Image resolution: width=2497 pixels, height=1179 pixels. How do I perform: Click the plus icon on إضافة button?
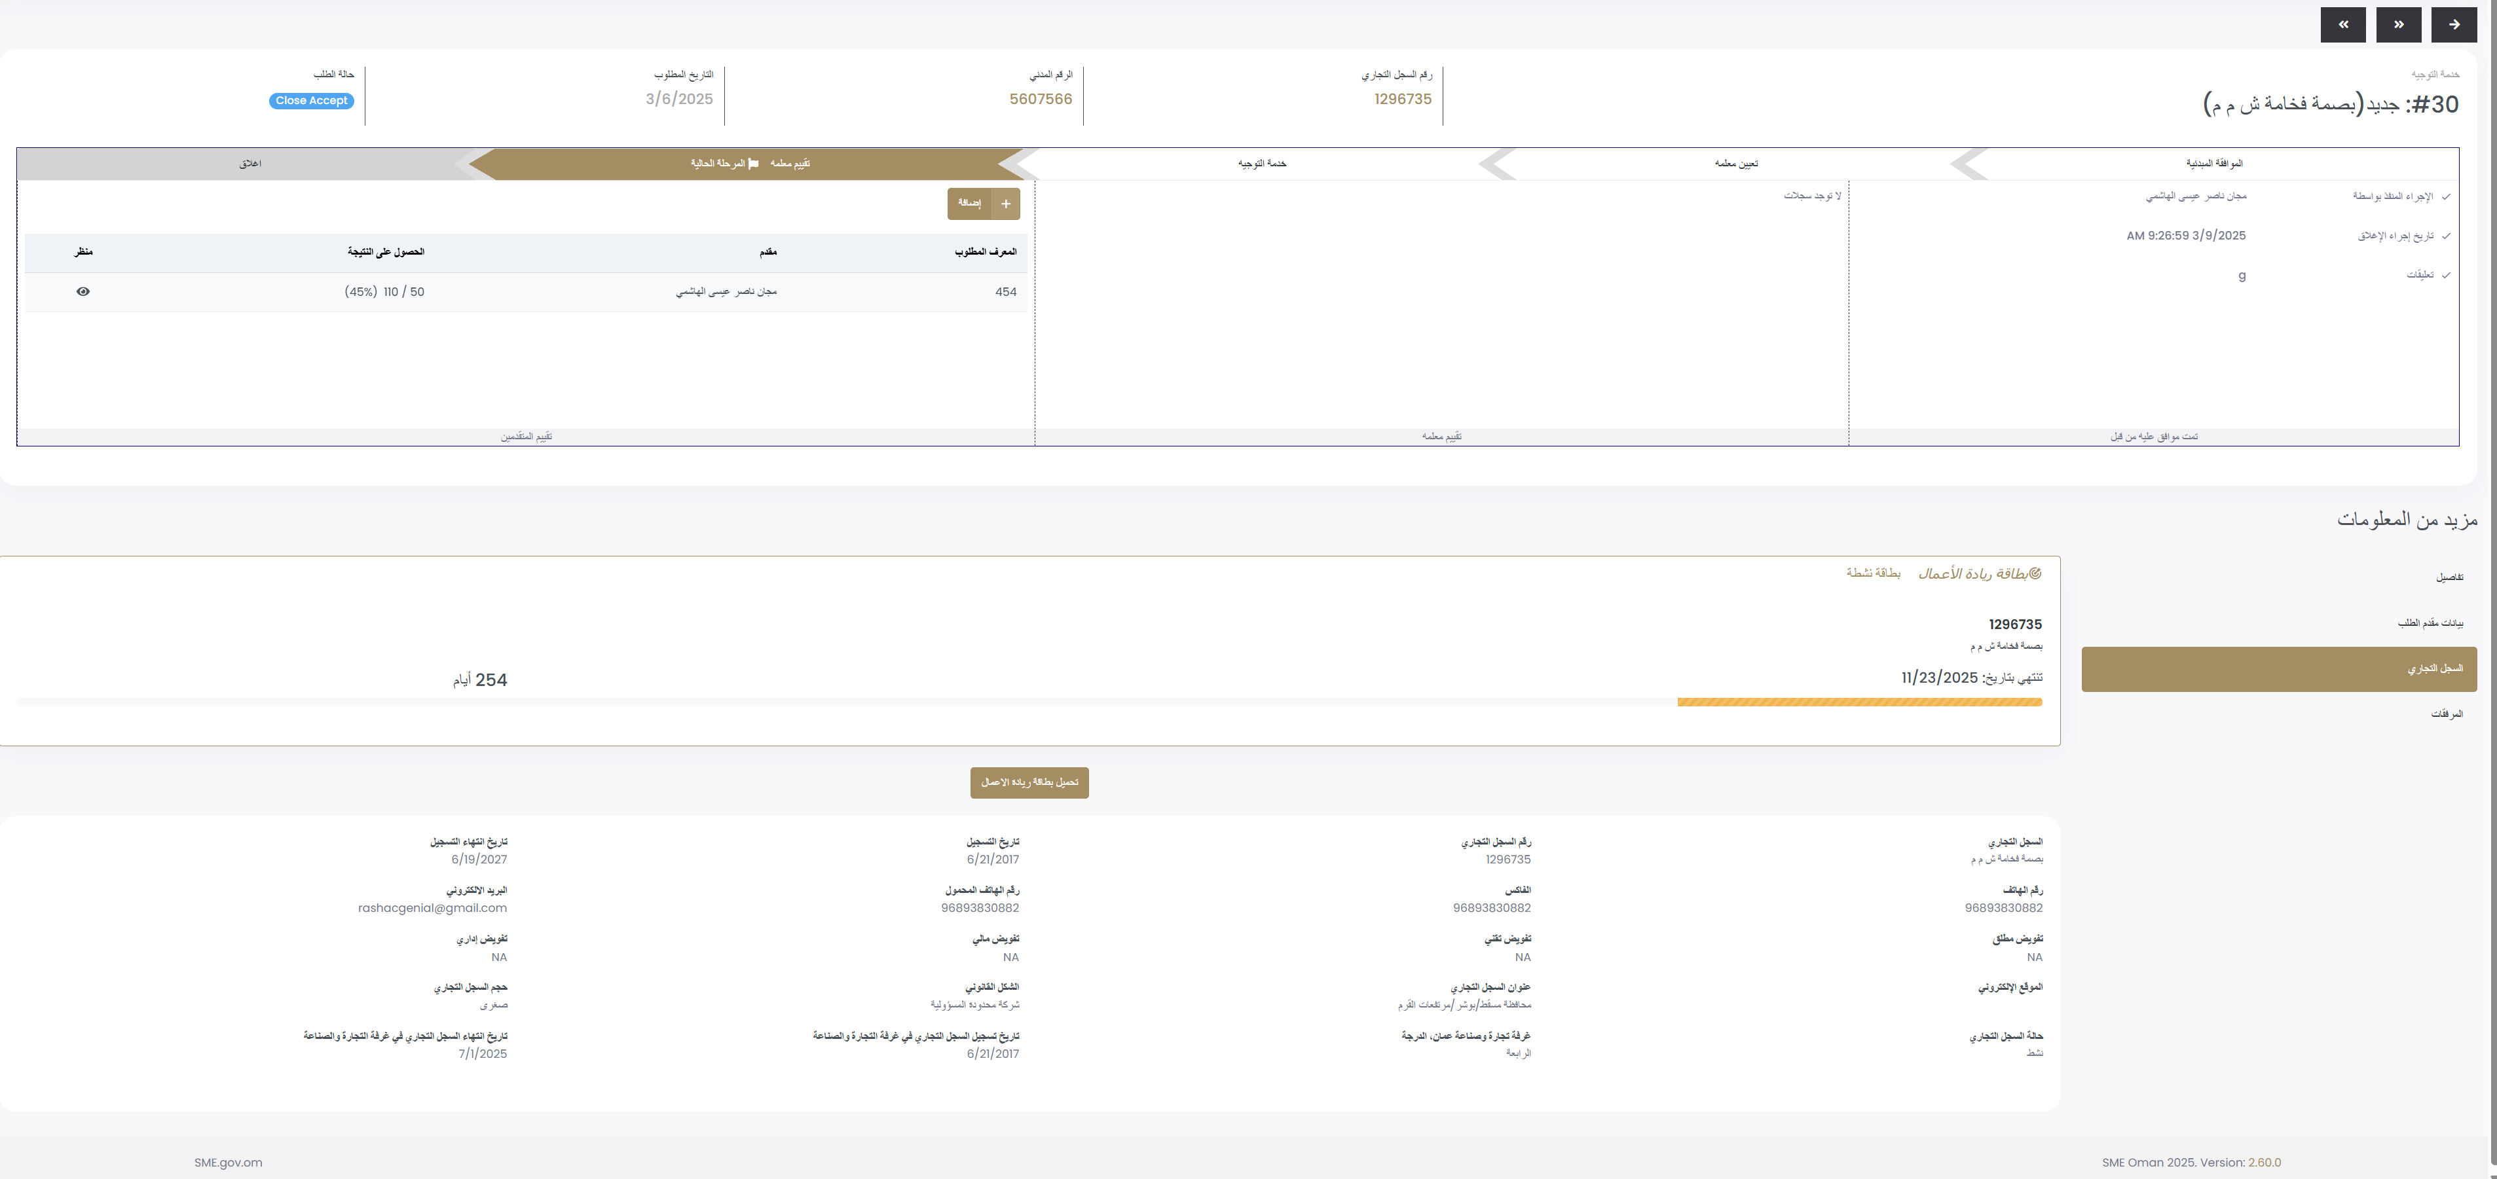(1006, 204)
